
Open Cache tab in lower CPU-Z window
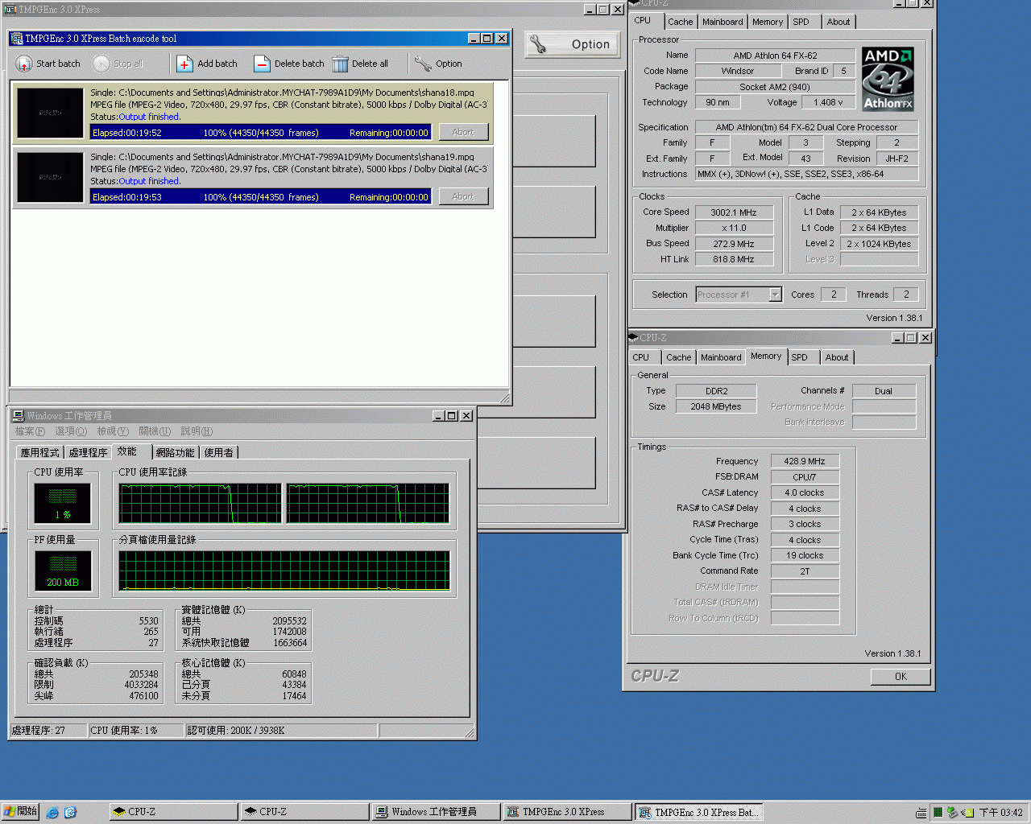pyautogui.click(x=678, y=357)
